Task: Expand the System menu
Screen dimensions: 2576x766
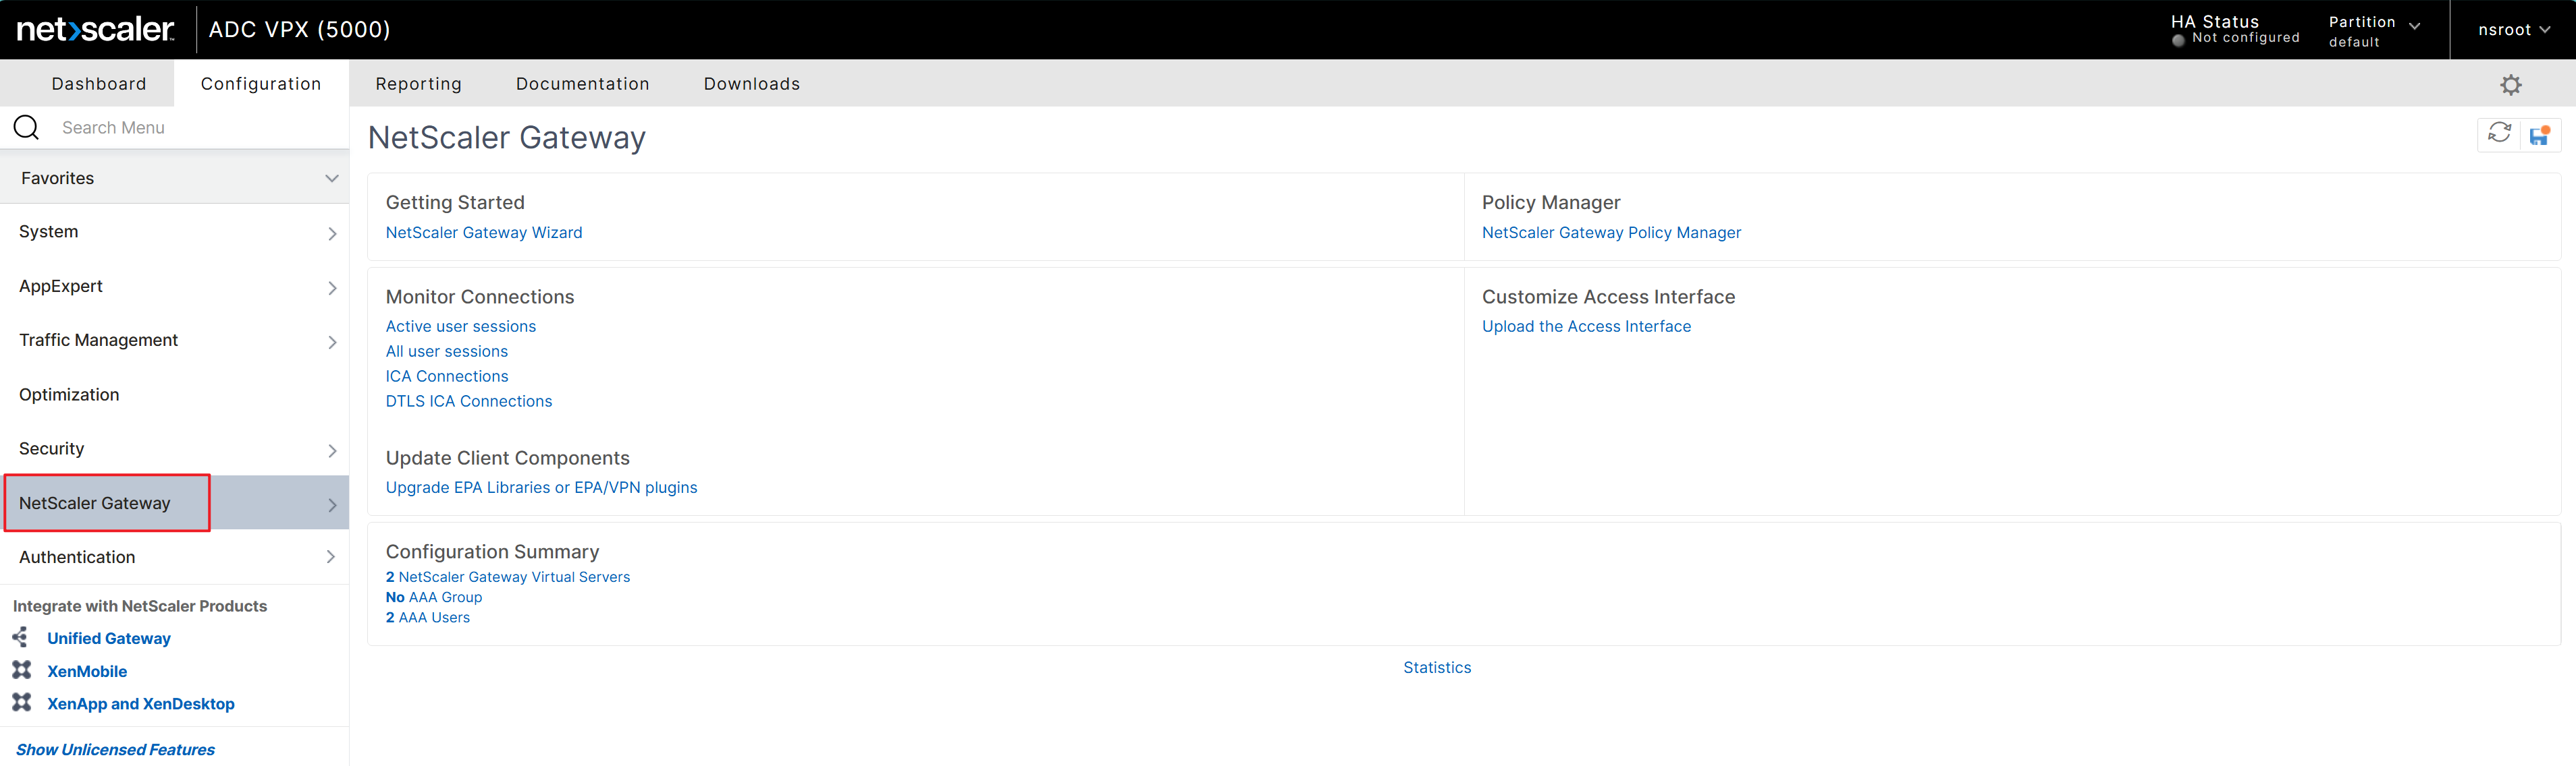Action: click(332, 234)
